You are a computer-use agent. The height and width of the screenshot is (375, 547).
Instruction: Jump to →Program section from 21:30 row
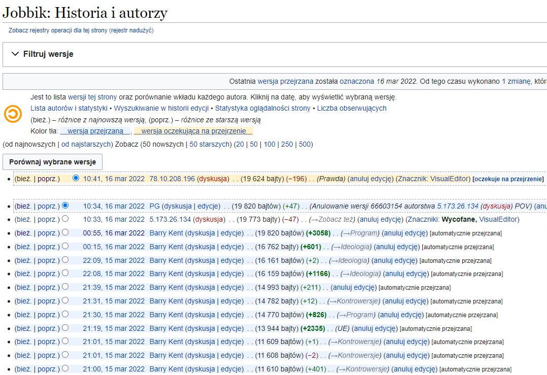coord(356,315)
